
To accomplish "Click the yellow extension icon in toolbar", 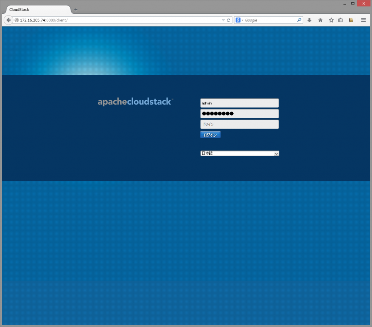I will [x=351, y=20].
